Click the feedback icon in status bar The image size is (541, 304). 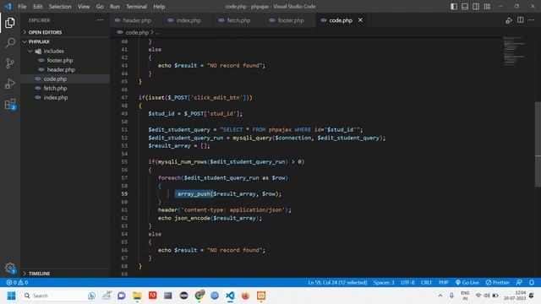point(519,282)
